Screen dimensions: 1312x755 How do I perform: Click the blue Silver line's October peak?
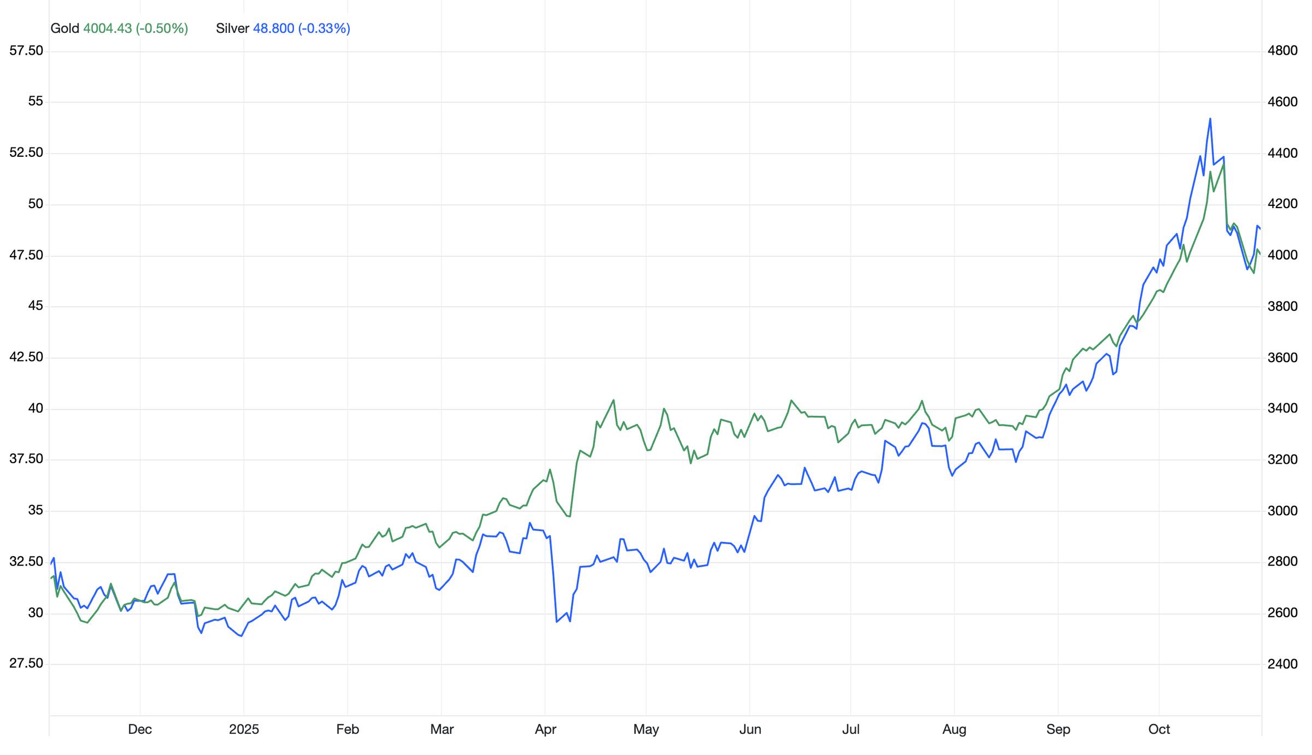[1210, 119]
